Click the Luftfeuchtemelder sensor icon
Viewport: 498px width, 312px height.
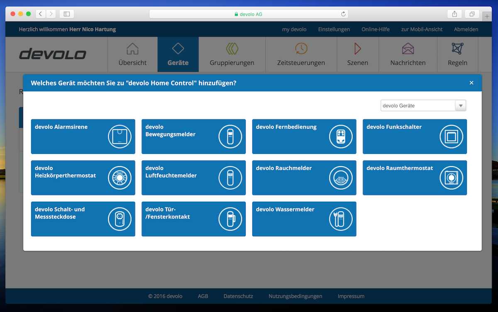[230, 178]
